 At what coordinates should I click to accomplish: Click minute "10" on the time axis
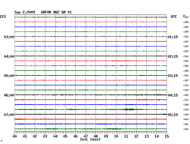(116, 136)
